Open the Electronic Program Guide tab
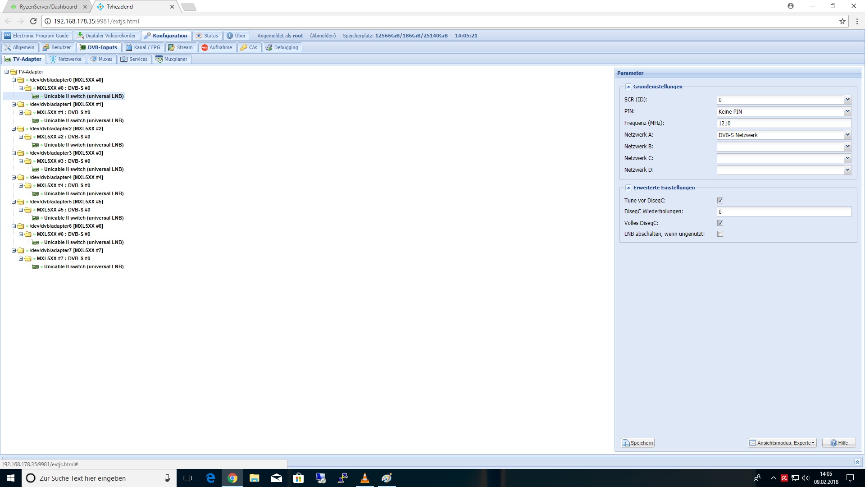This screenshot has height=487, width=865. 36,36
